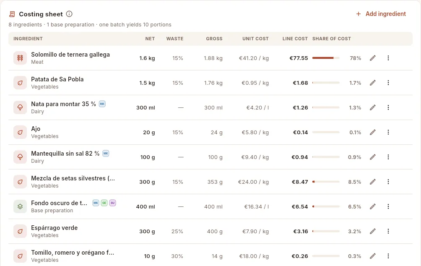Click the leaf icon for Espárrago verde
Image resolution: width=421 pixels, height=266 pixels.
pos(20,231)
